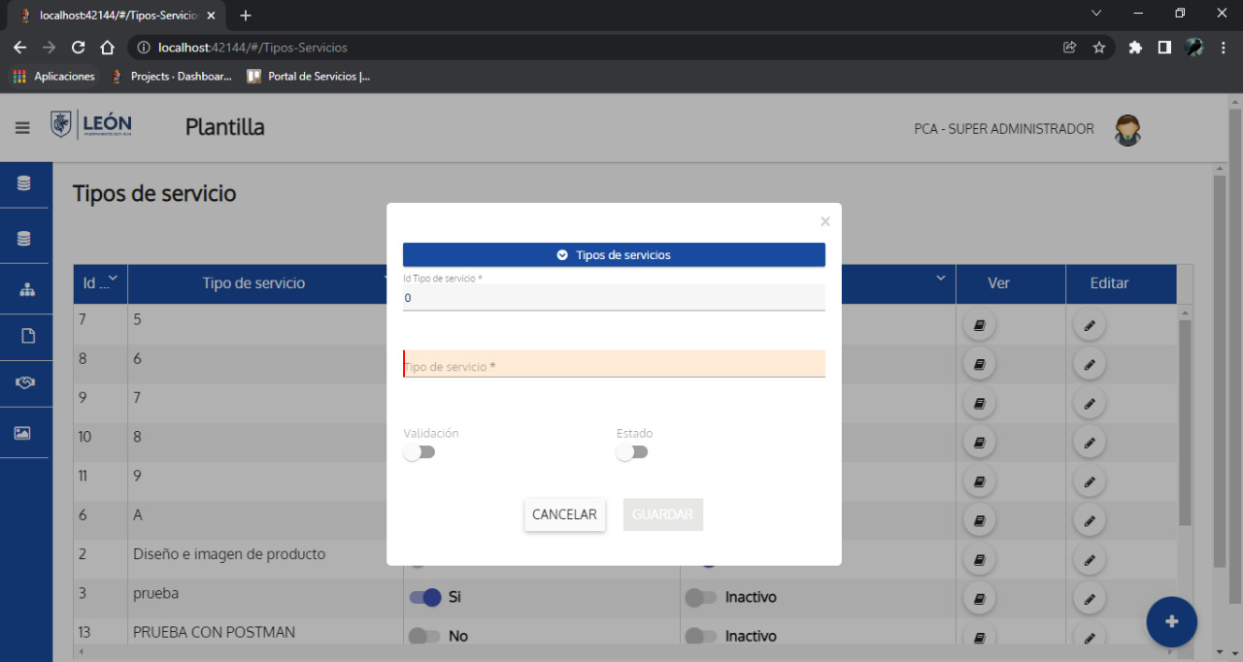This screenshot has height=662, width=1243.
Task: Edit row with id 7
Action: (1090, 325)
